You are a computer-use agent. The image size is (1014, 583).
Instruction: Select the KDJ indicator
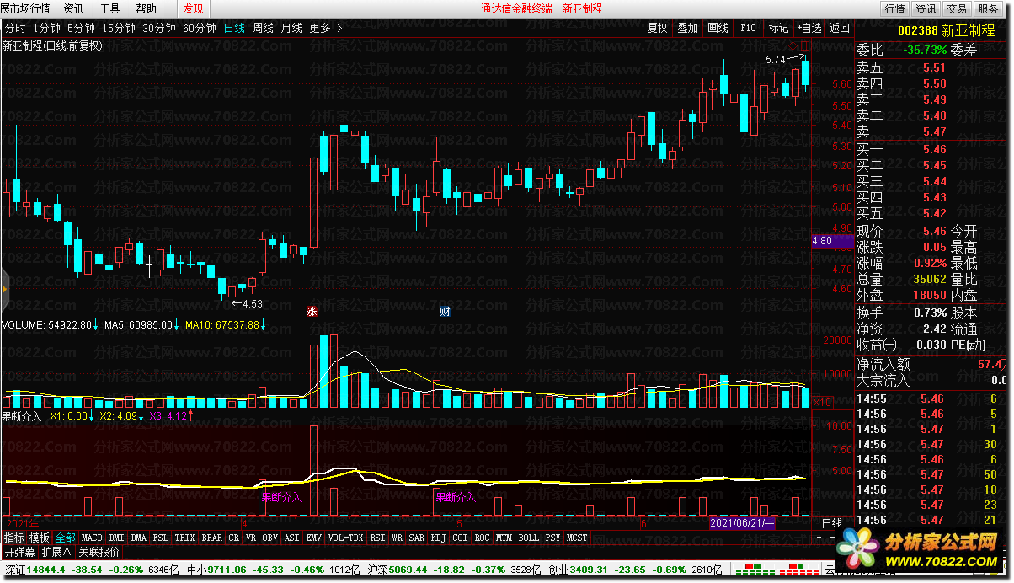(438, 538)
